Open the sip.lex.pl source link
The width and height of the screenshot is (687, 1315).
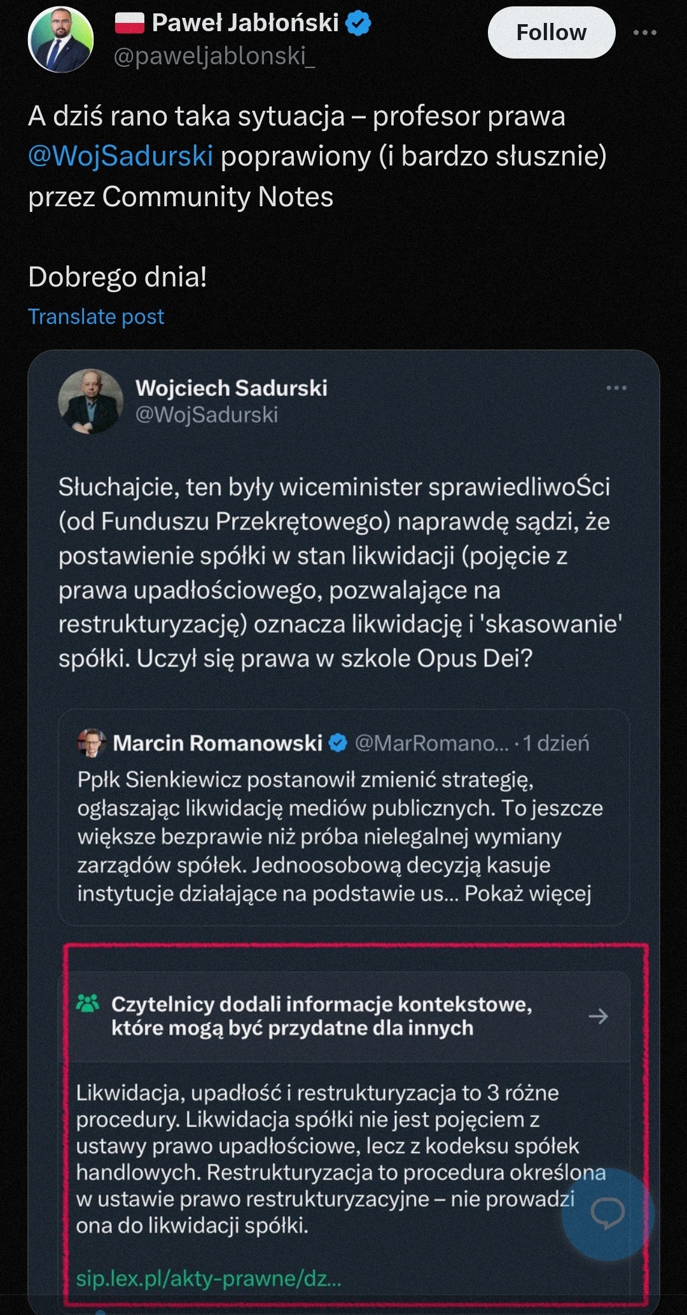[209, 1278]
